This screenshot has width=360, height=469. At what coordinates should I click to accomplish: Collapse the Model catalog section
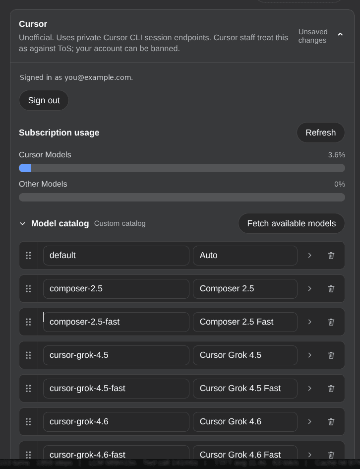click(x=22, y=223)
